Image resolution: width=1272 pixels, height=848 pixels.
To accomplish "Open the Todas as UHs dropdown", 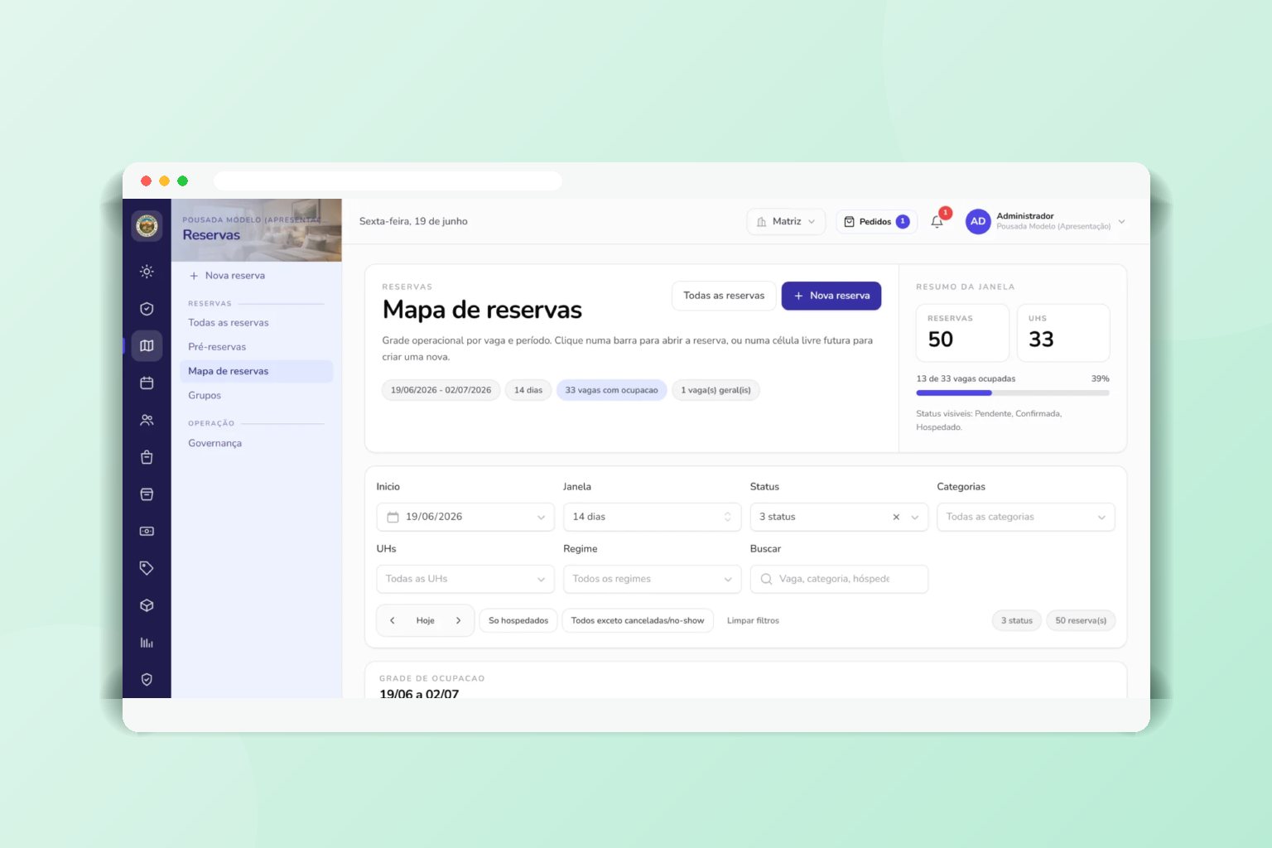I will [x=465, y=579].
